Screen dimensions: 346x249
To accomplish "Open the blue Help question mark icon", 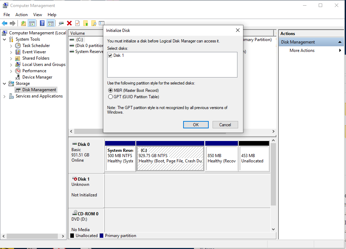I will [42, 23].
